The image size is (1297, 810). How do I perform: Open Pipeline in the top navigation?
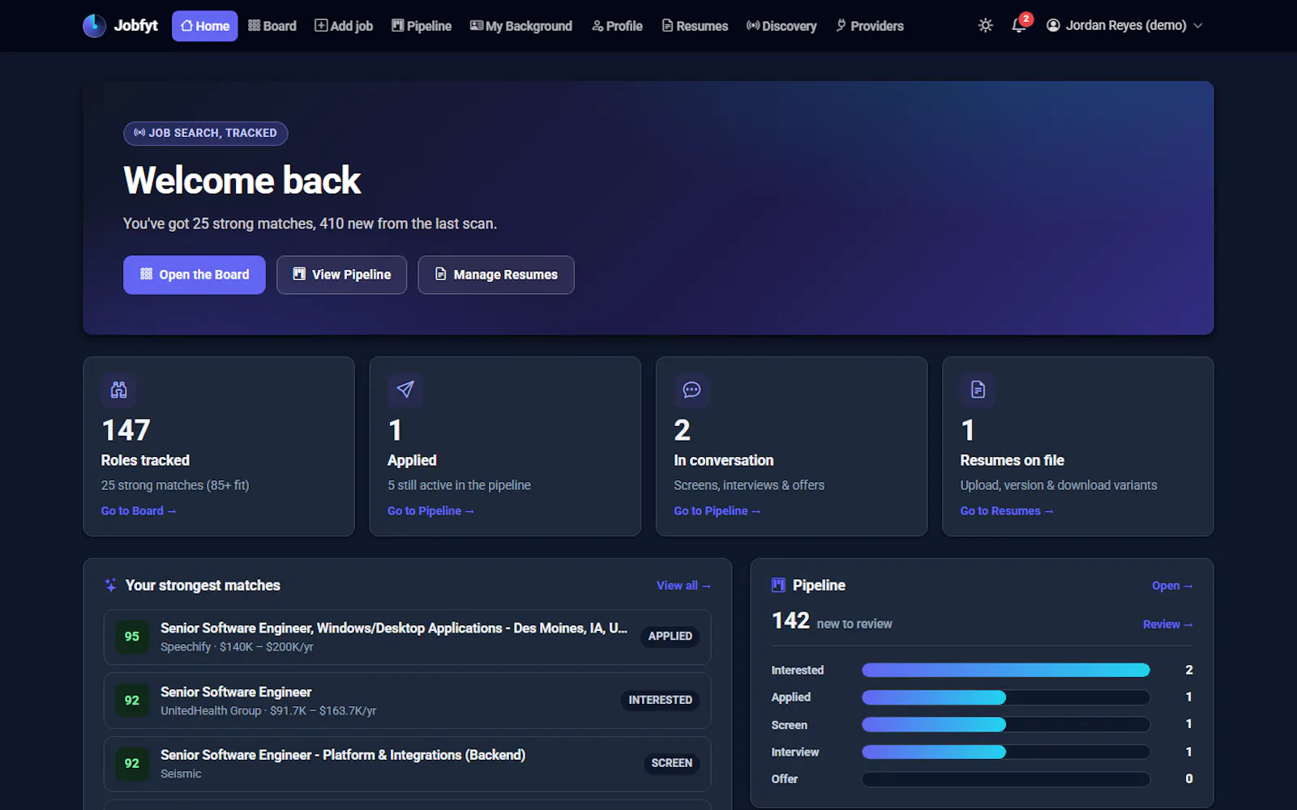[x=422, y=26]
